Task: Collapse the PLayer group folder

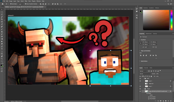Action: click(x=144, y=89)
